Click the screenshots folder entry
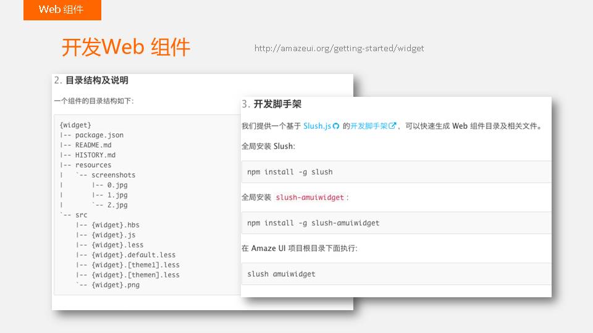Screen dimensions: 593x333 point(113,175)
